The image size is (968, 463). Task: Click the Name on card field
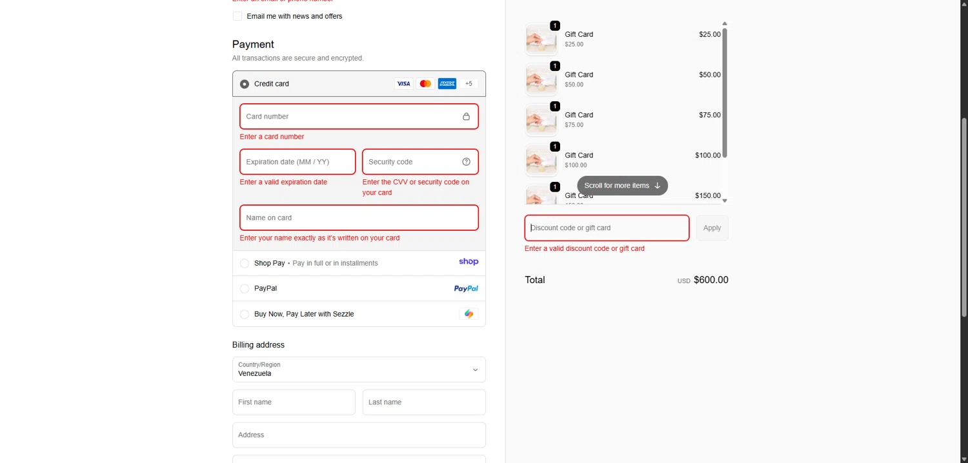[359, 218]
